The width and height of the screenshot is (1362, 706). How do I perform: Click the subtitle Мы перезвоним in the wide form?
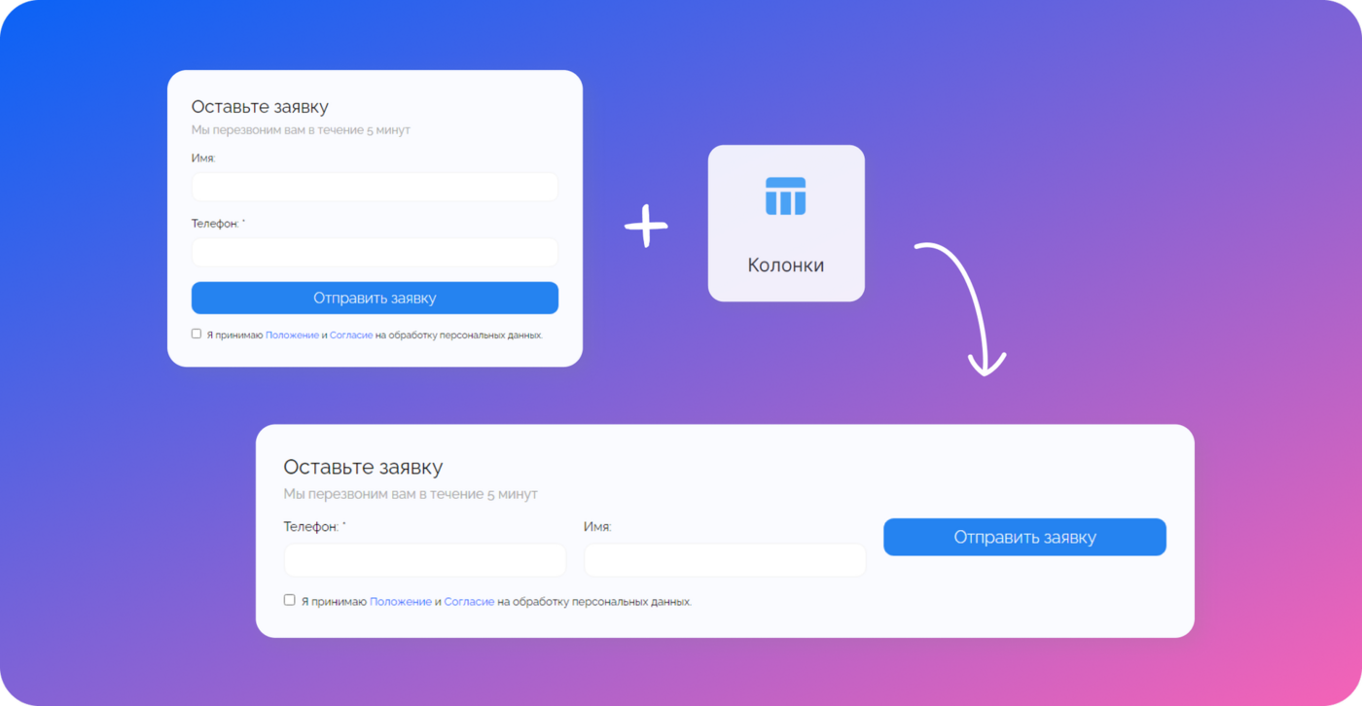[411, 494]
